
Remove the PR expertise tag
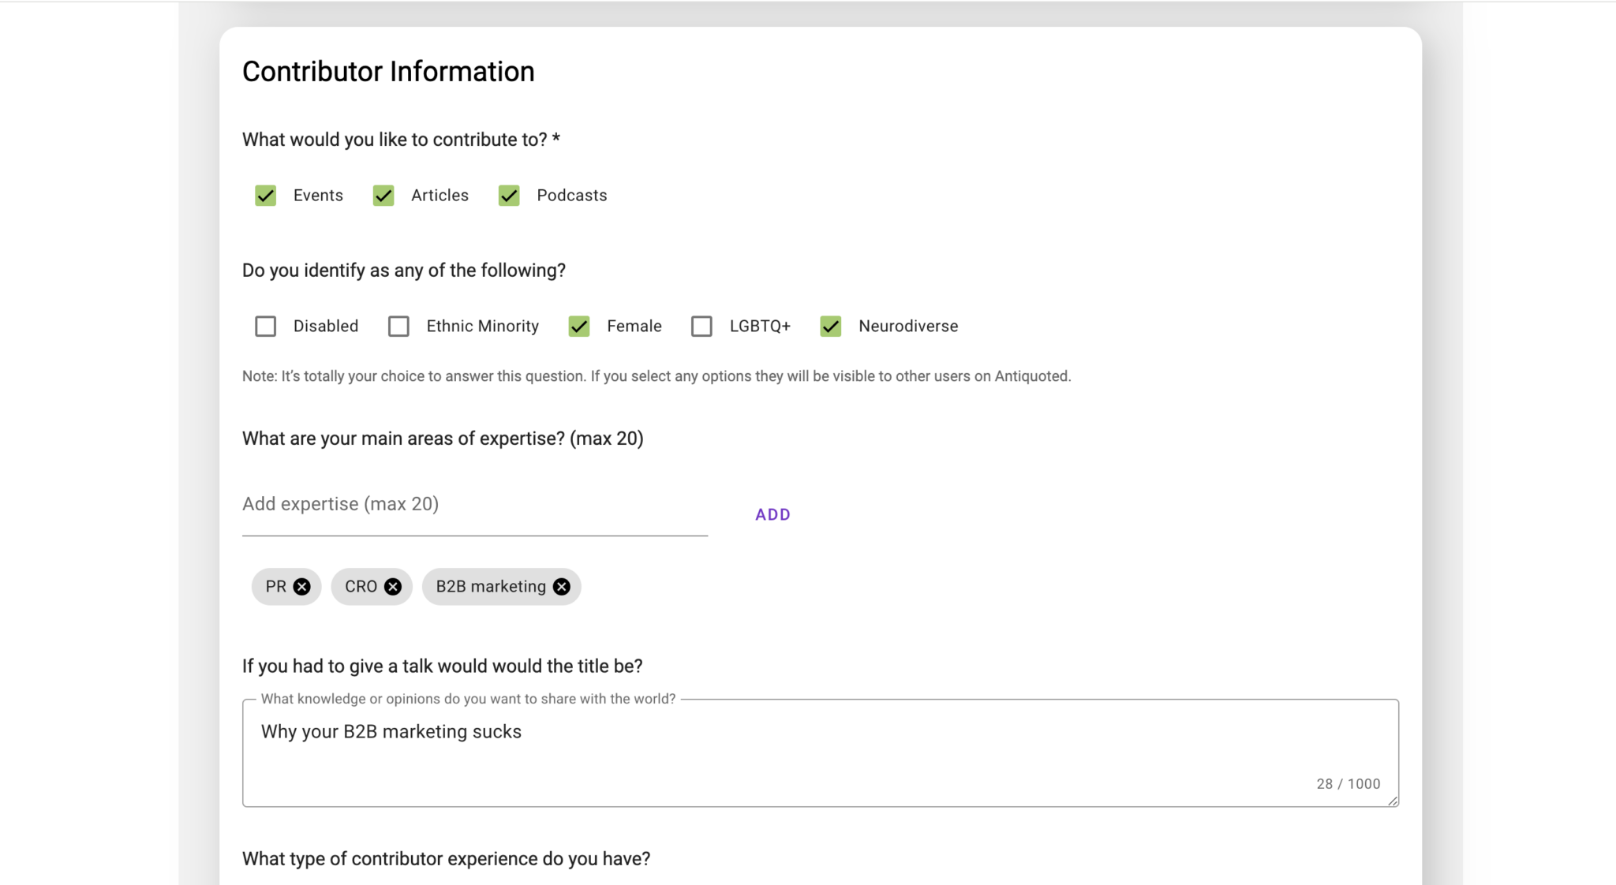click(302, 586)
